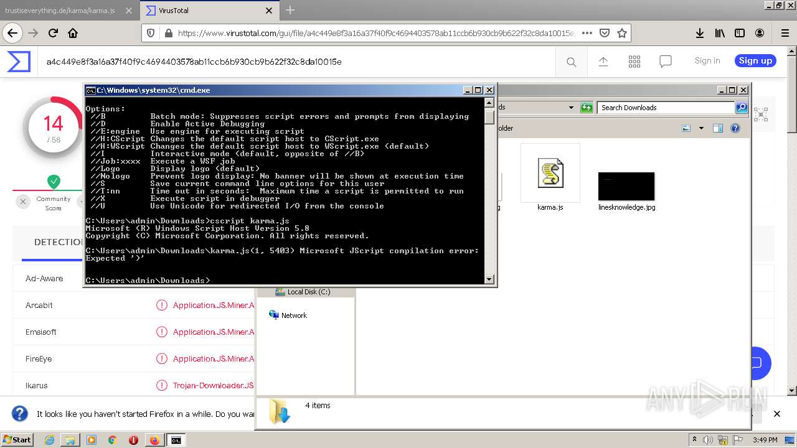Click the cmd.exe taskbar button

176,440
